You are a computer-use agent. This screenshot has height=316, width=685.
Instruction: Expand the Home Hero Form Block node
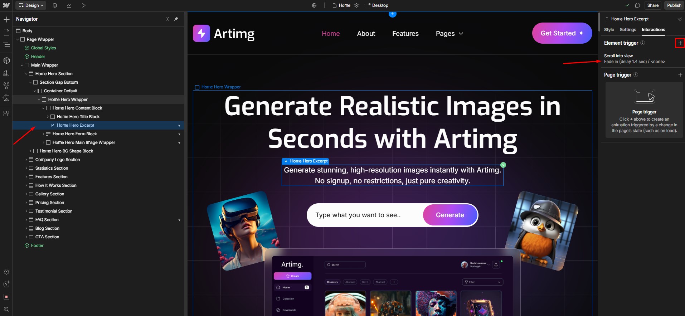(43, 134)
